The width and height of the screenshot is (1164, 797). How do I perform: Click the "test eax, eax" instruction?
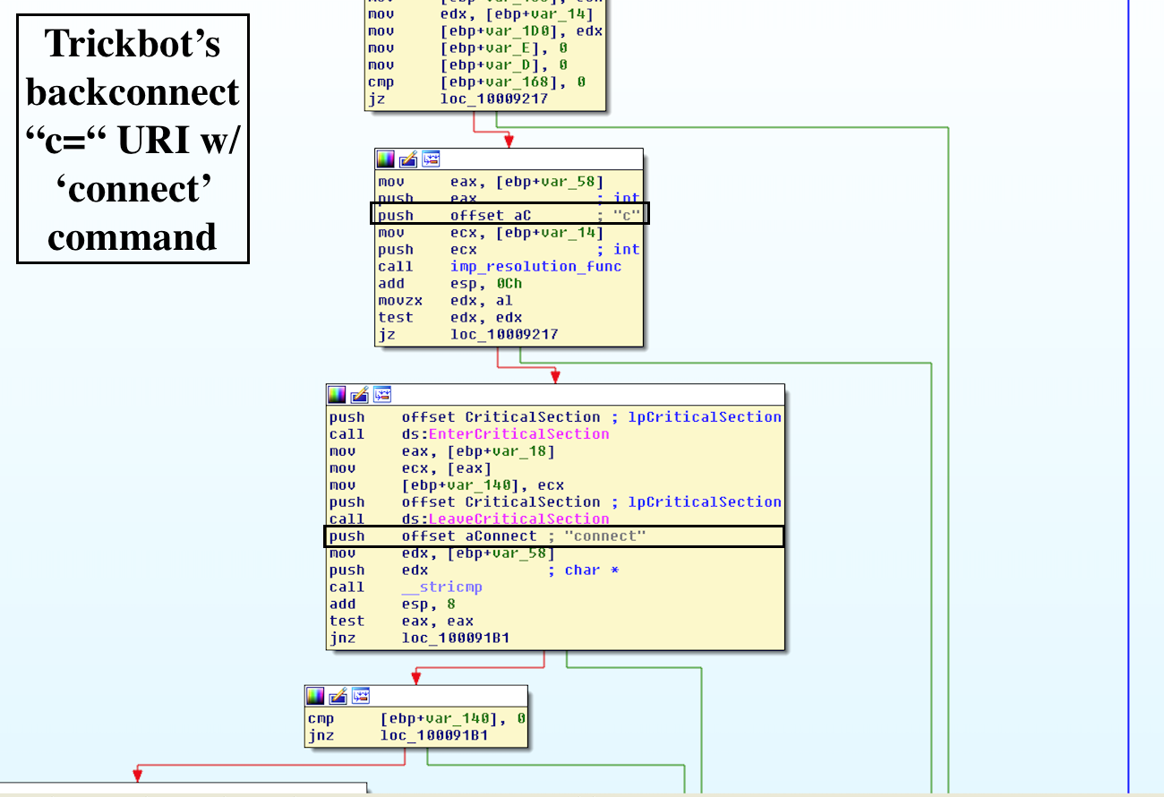(401, 621)
